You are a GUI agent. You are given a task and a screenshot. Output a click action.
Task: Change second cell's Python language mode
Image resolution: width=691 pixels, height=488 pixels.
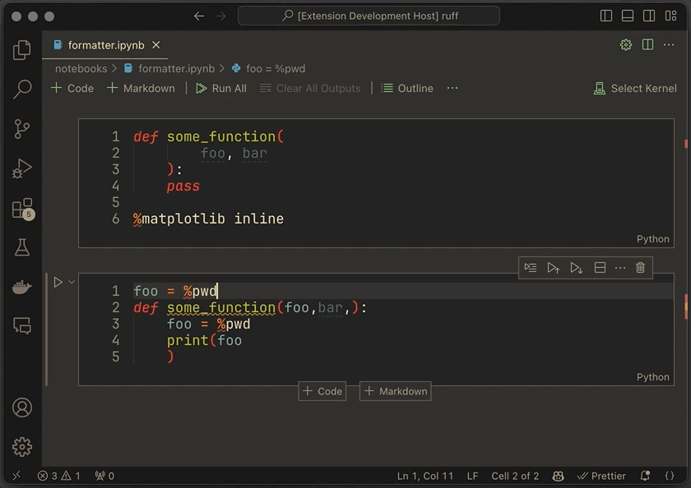point(652,377)
